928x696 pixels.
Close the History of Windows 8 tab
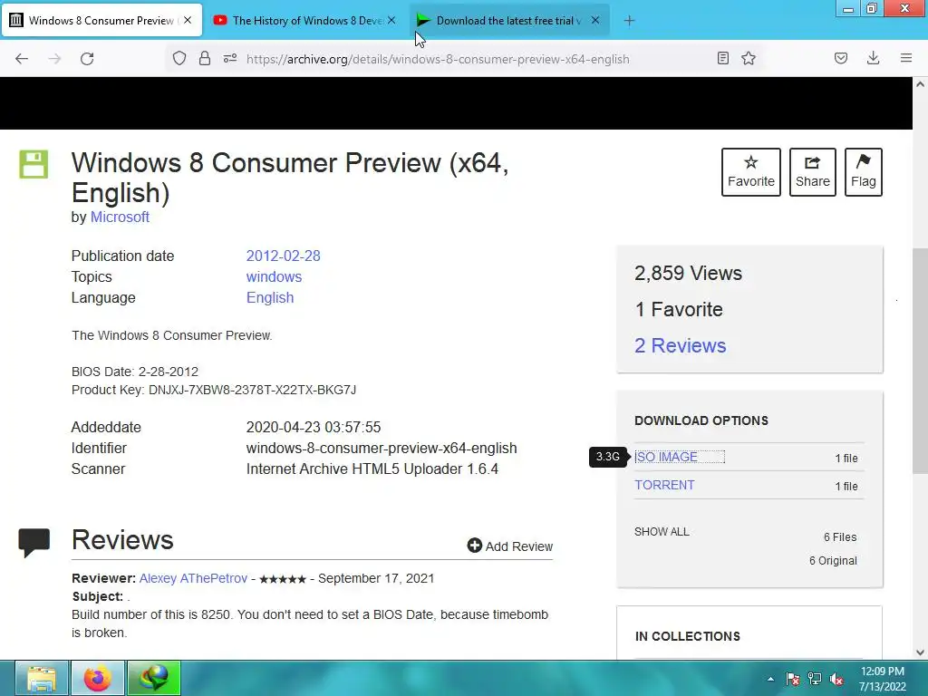click(x=391, y=20)
